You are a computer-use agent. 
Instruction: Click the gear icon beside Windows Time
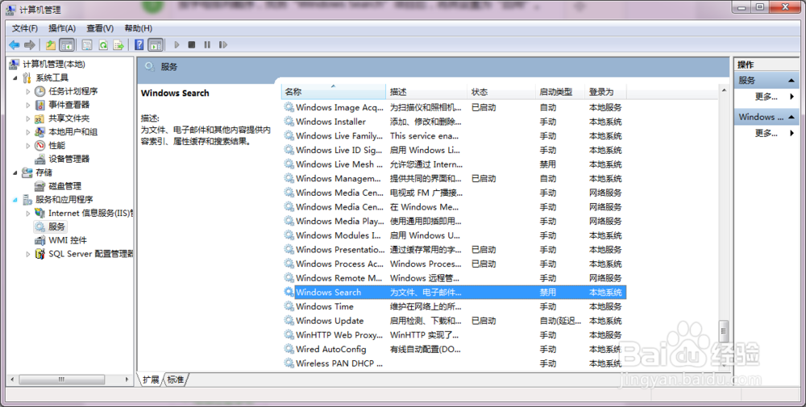coord(289,306)
